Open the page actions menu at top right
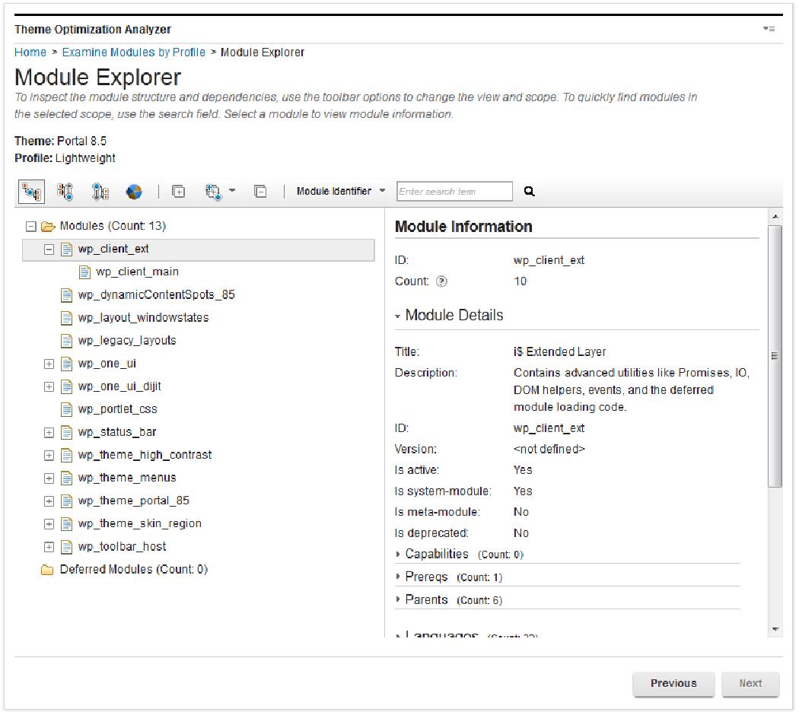Viewport: 799px width, 712px height. tap(769, 27)
